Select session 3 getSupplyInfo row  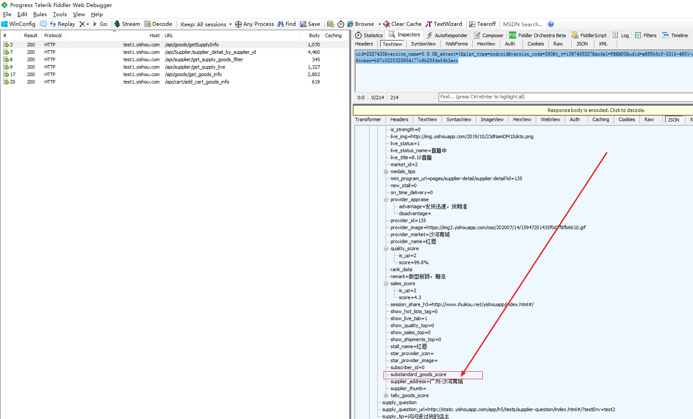[x=175, y=45]
